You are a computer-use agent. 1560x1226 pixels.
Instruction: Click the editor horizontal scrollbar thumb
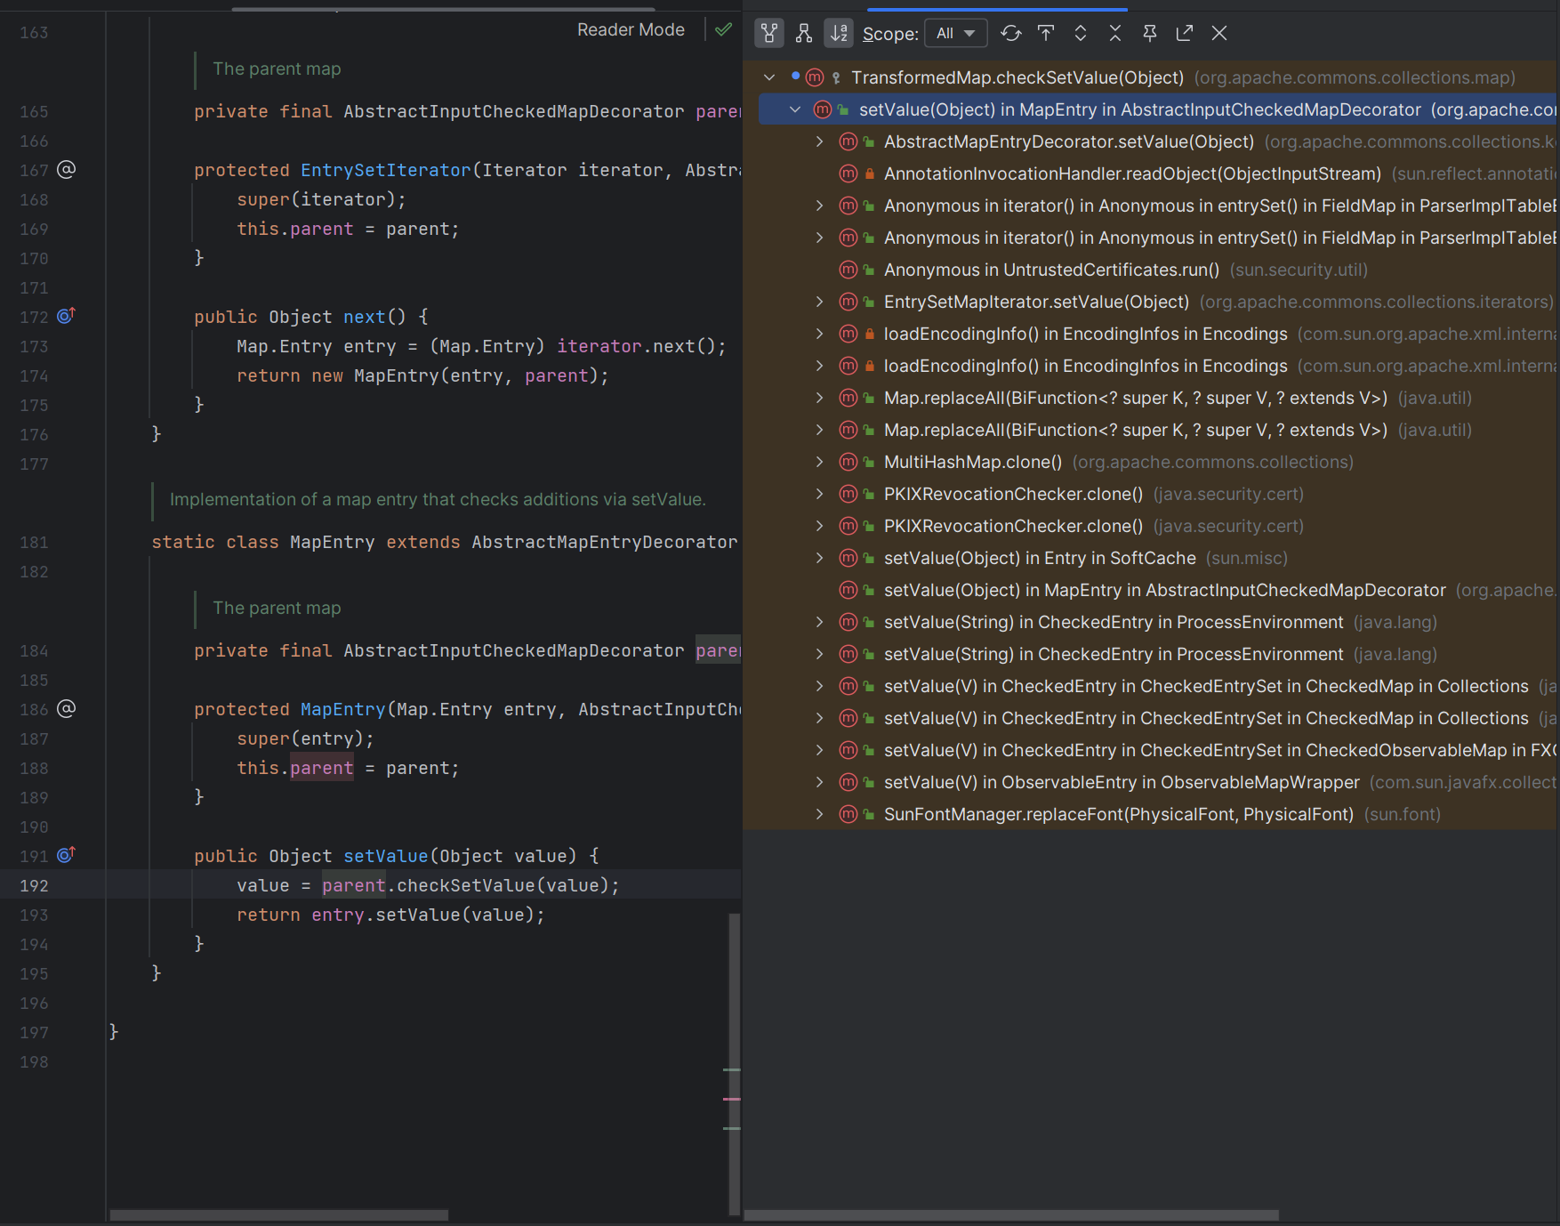pyautogui.click(x=278, y=1214)
